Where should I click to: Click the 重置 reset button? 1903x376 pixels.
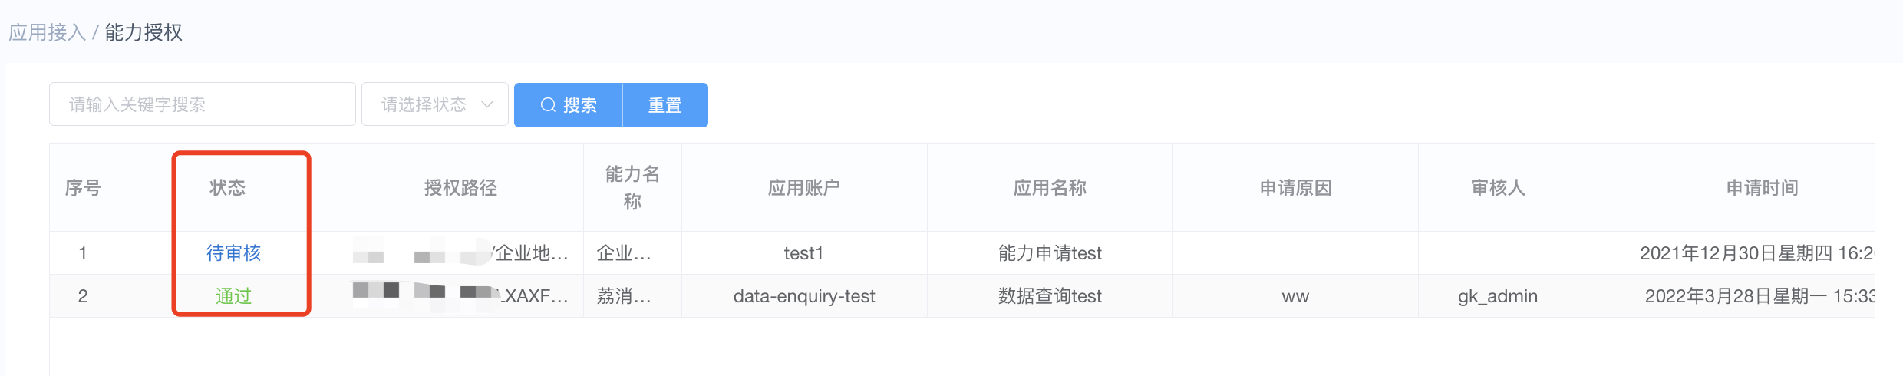[665, 105]
